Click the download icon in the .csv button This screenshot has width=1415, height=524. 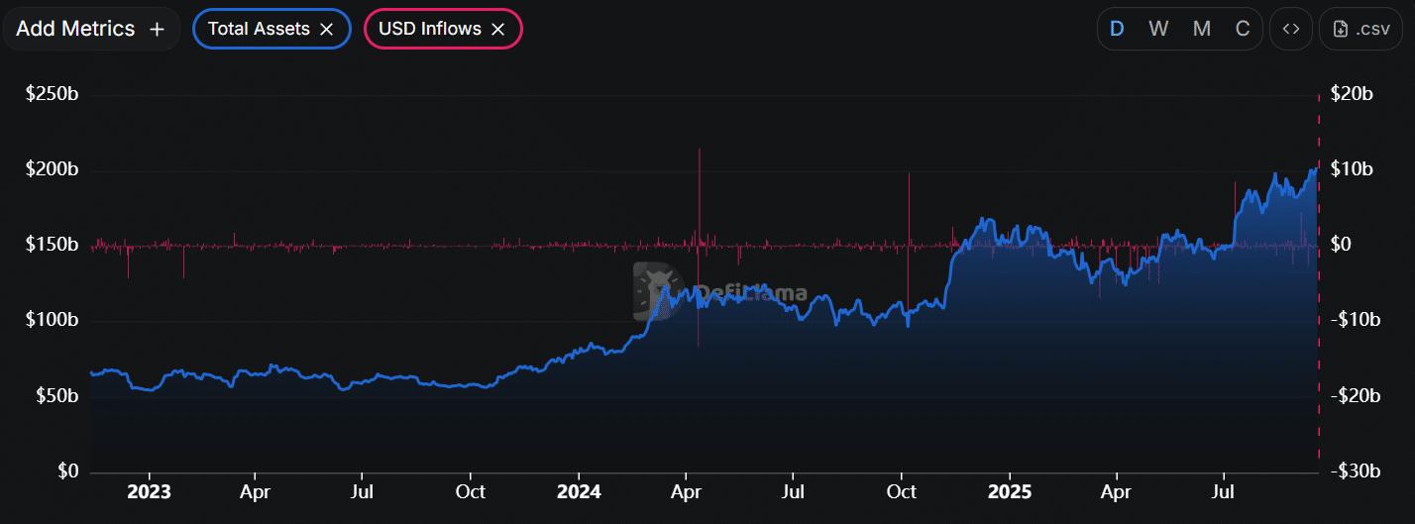pos(1341,29)
